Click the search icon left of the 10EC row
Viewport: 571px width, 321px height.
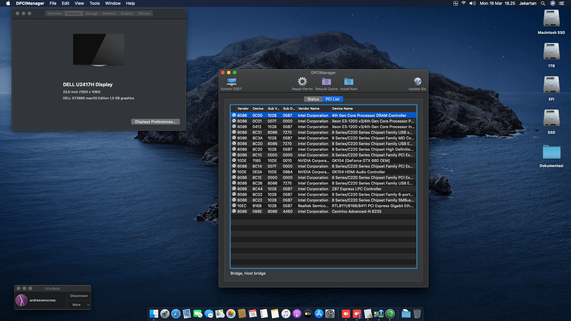coord(234,205)
